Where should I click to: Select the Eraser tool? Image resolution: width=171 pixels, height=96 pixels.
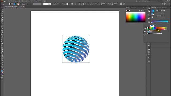(2, 33)
